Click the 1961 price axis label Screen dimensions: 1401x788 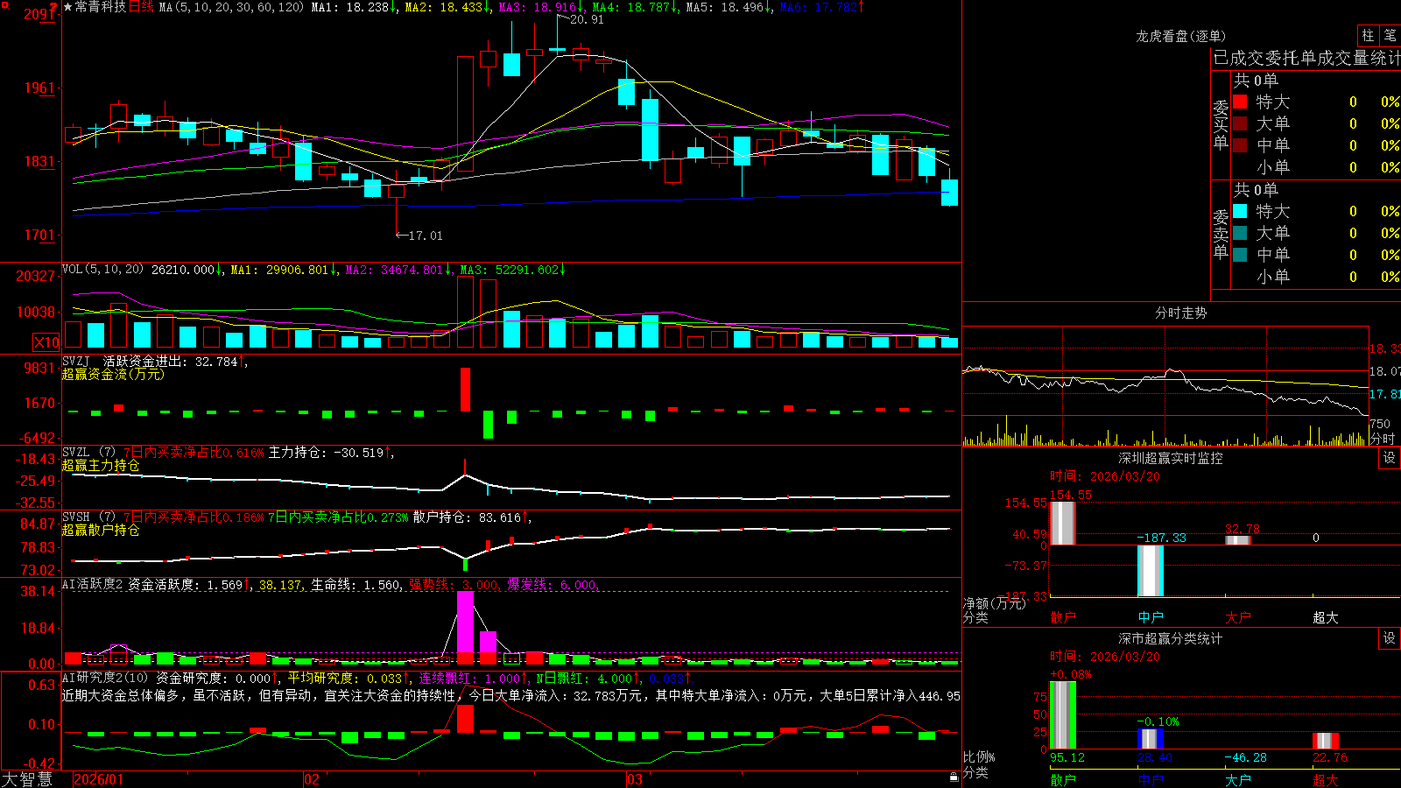[39, 88]
